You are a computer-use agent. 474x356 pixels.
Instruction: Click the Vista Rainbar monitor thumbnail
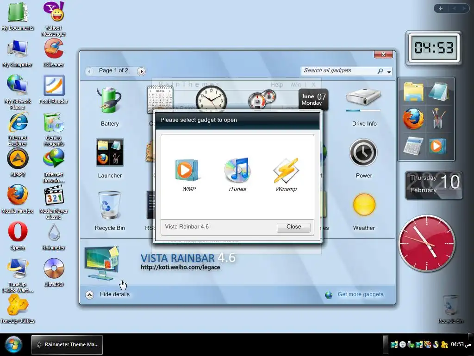point(102,263)
